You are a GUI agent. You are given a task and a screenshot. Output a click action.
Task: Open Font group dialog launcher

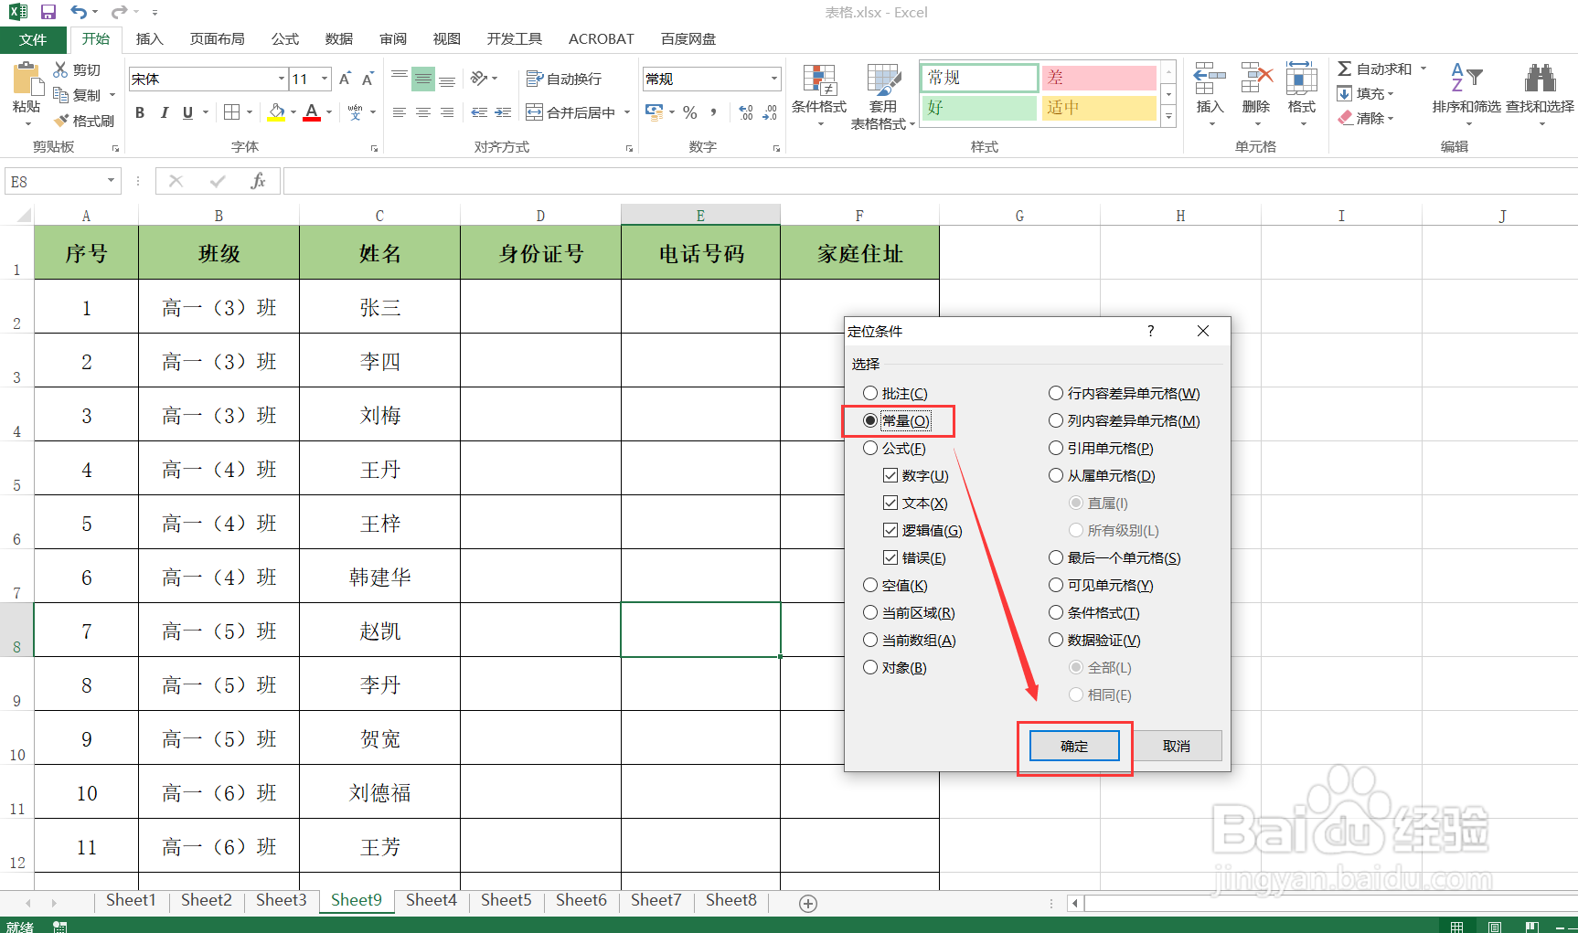click(x=375, y=148)
